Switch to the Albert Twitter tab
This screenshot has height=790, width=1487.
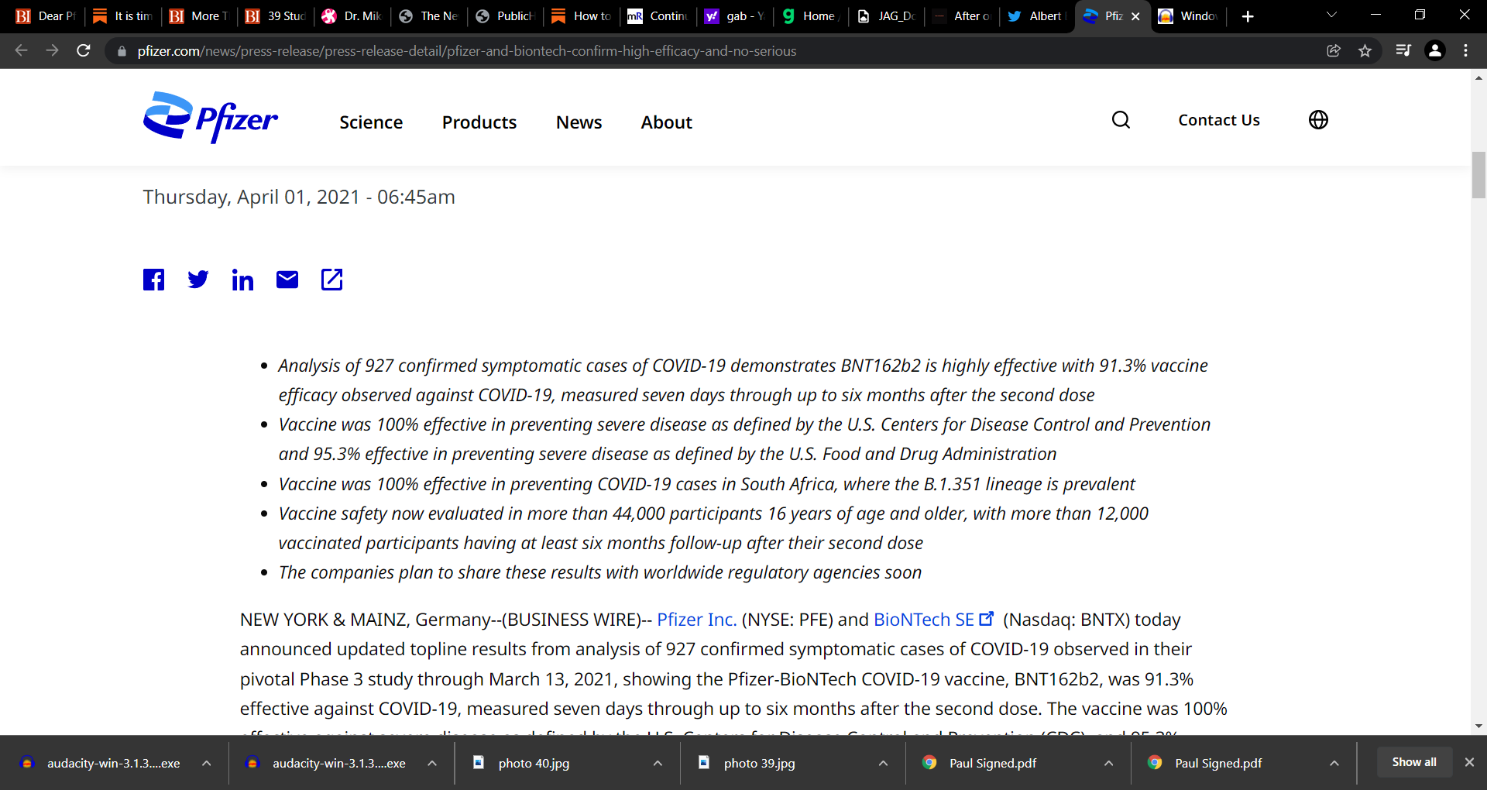pos(1036,16)
